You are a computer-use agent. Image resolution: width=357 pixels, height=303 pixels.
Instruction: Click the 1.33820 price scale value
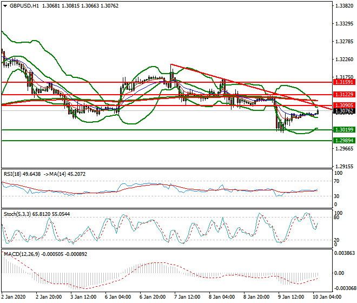344,6
